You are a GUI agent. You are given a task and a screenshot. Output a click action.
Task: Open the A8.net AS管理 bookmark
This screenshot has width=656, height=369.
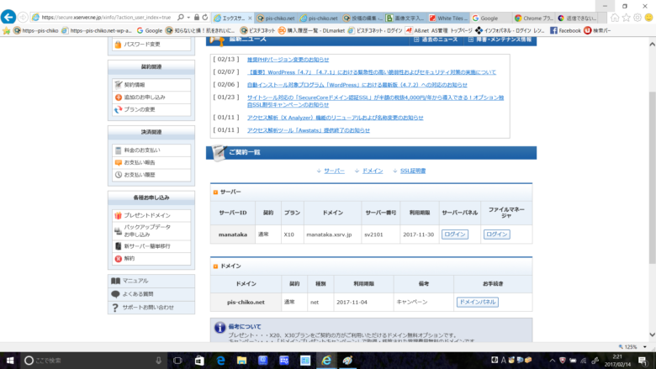pyautogui.click(x=439, y=30)
